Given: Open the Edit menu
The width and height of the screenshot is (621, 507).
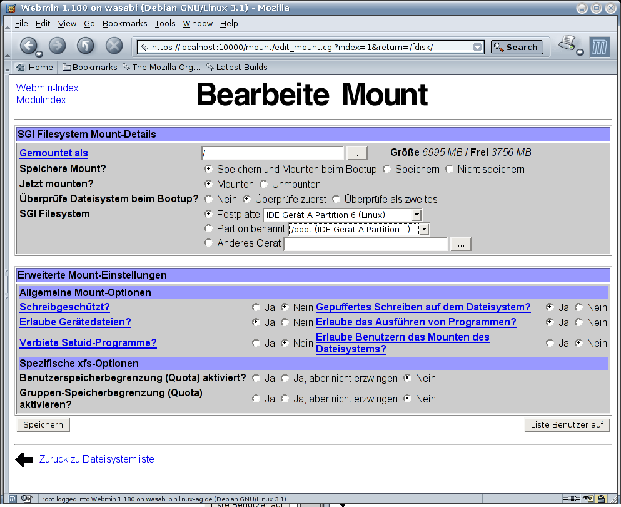Looking at the screenshot, I should (43, 24).
